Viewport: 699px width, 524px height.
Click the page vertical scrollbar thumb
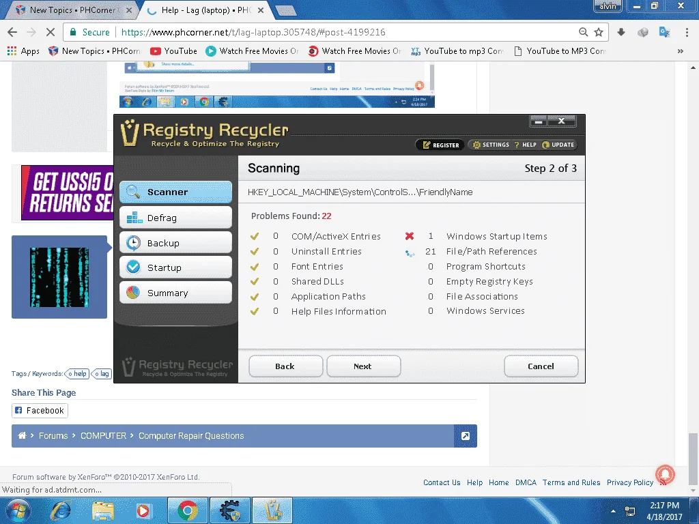(x=693, y=459)
